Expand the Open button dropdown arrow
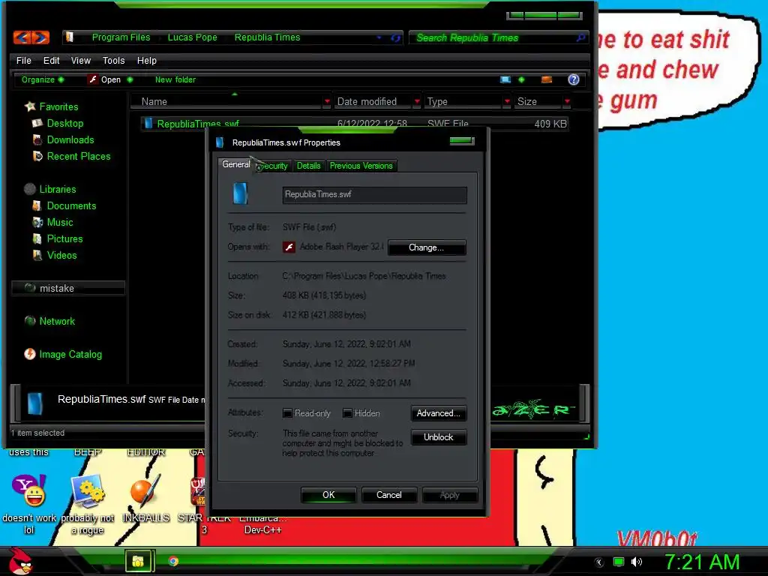Image resolution: width=768 pixels, height=576 pixels. tap(130, 79)
